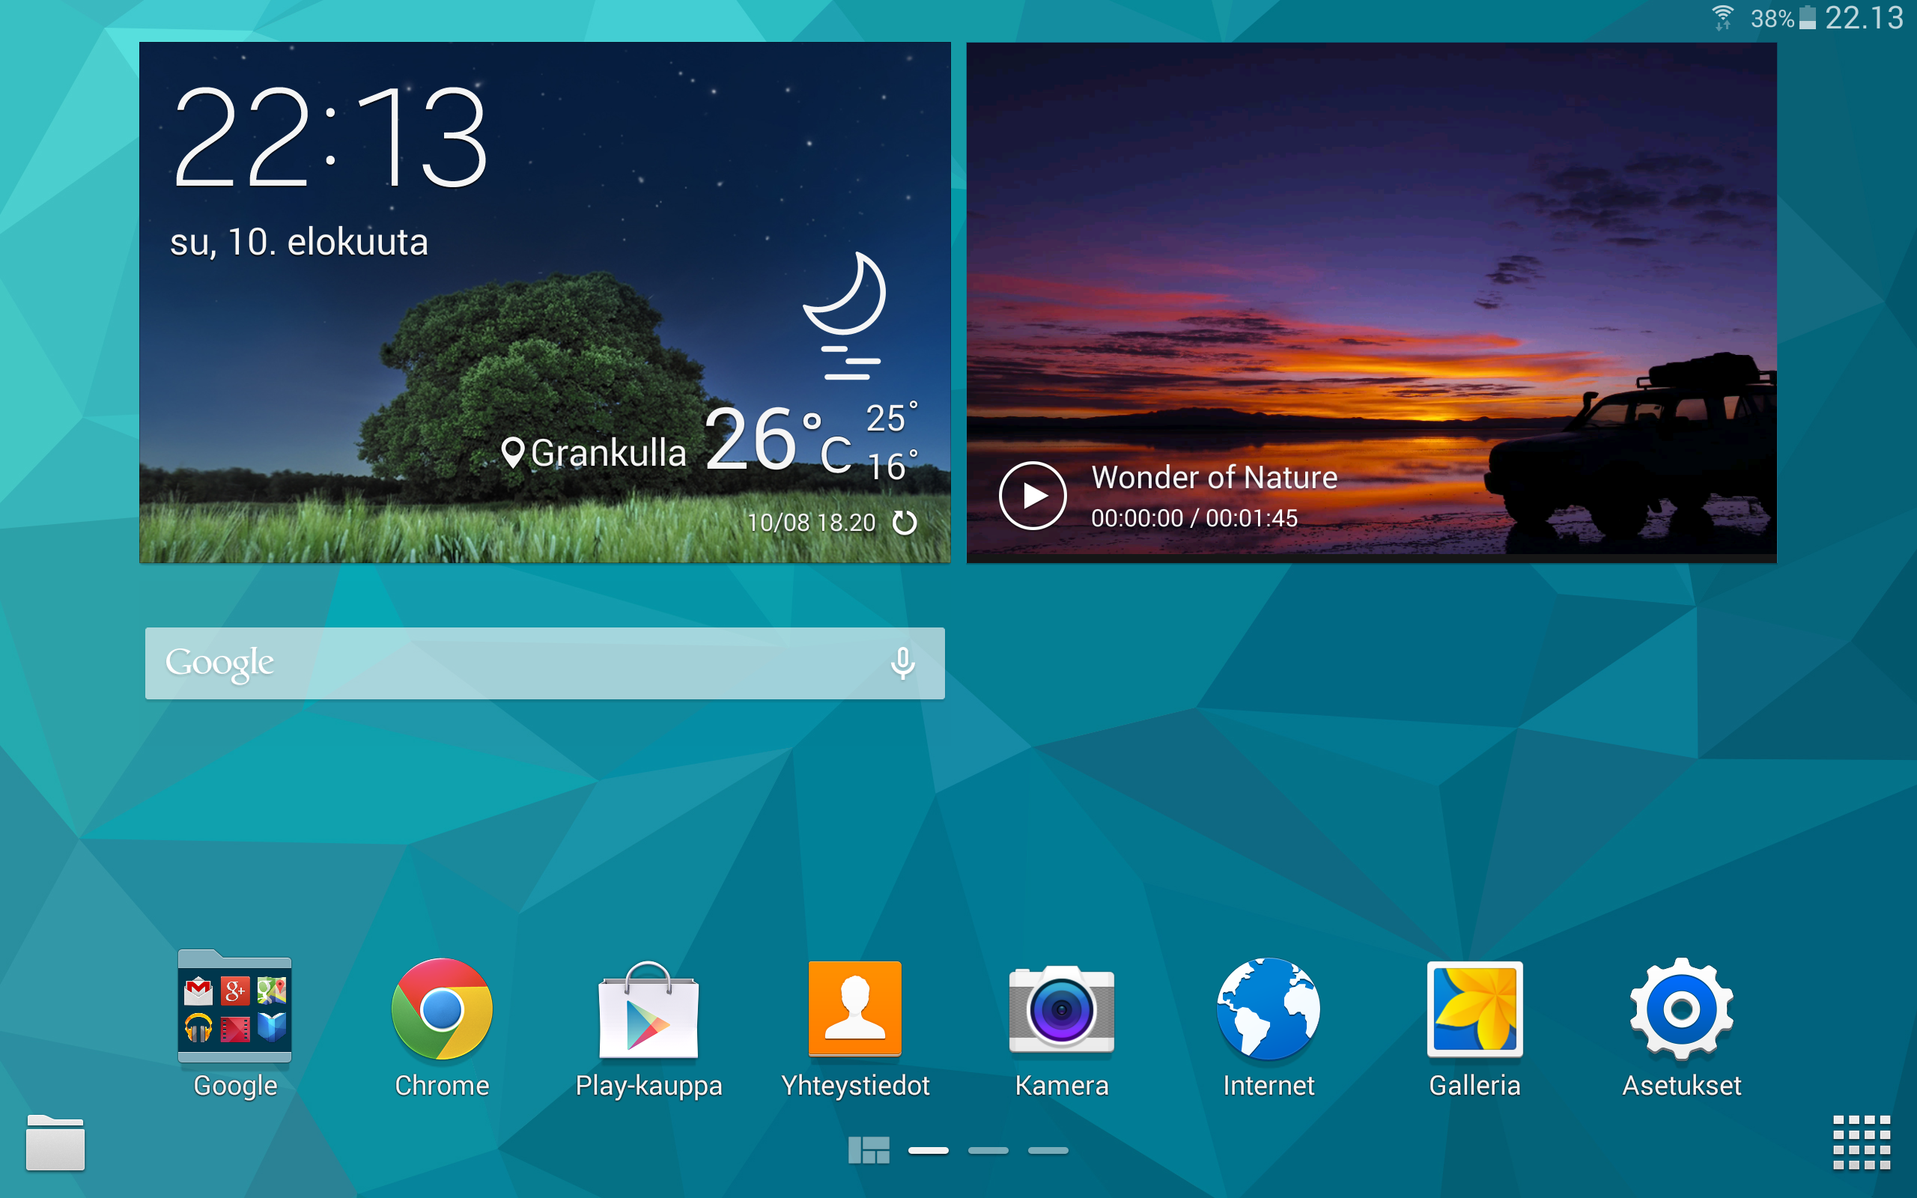The image size is (1917, 1198).
Task: Tap the date 'su, 10. elokuuta'
Action: [299, 242]
